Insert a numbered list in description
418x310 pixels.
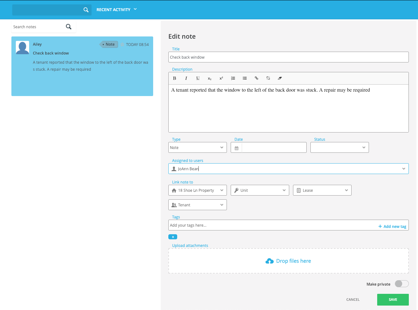click(233, 78)
